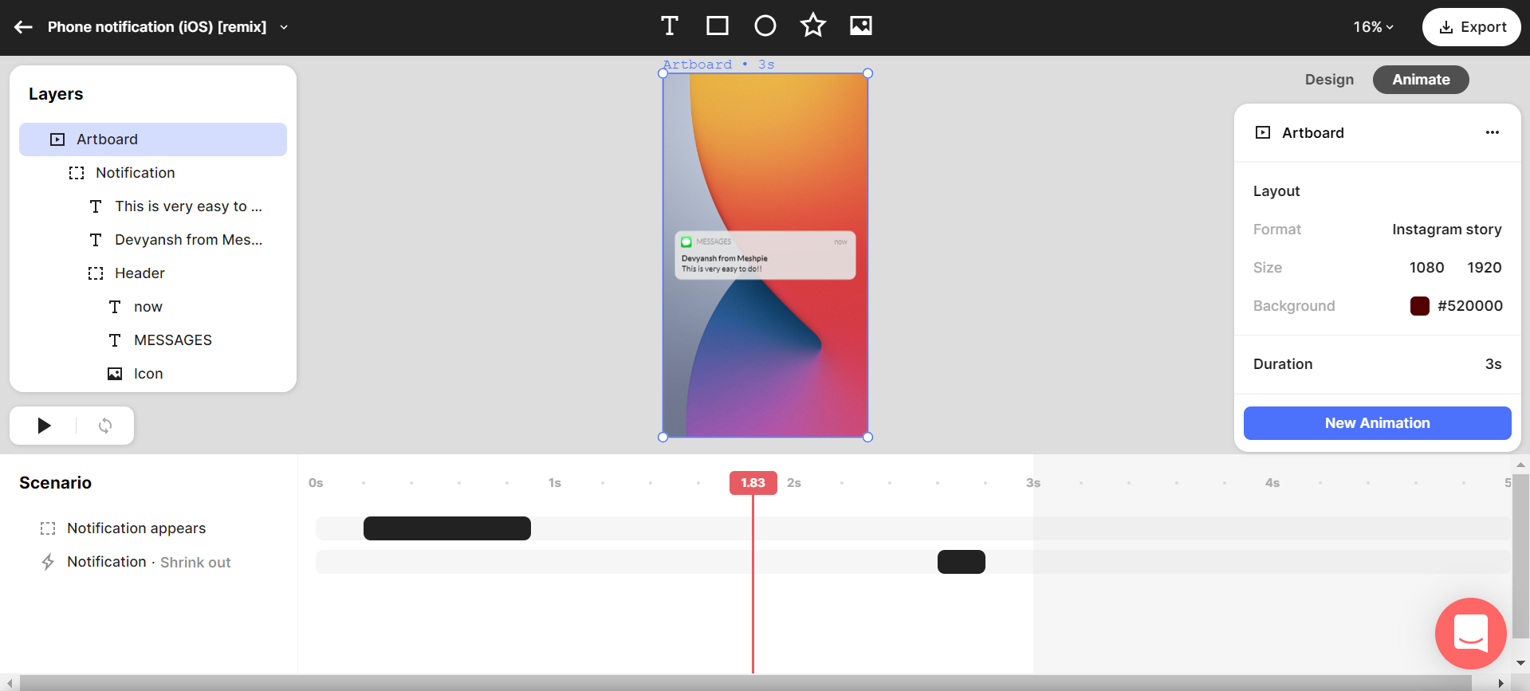Viewport: 1530px width, 691px height.
Task: Open the #520000 background color swatch
Action: [x=1420, y=306]
